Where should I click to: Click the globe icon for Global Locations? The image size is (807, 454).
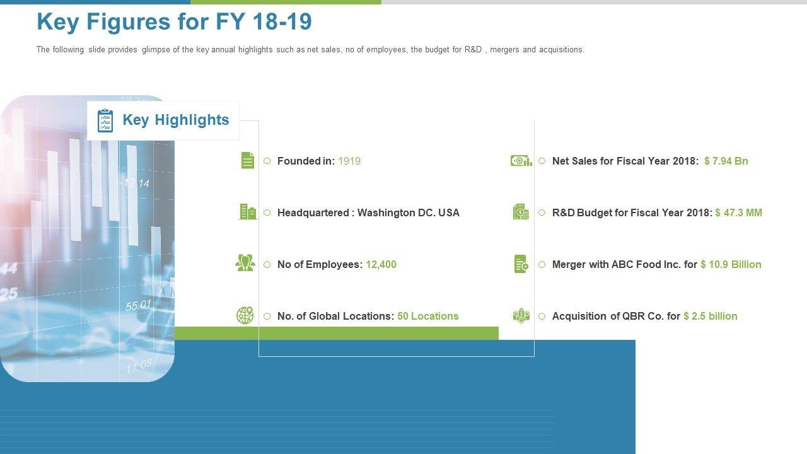[x=245, y=315]
